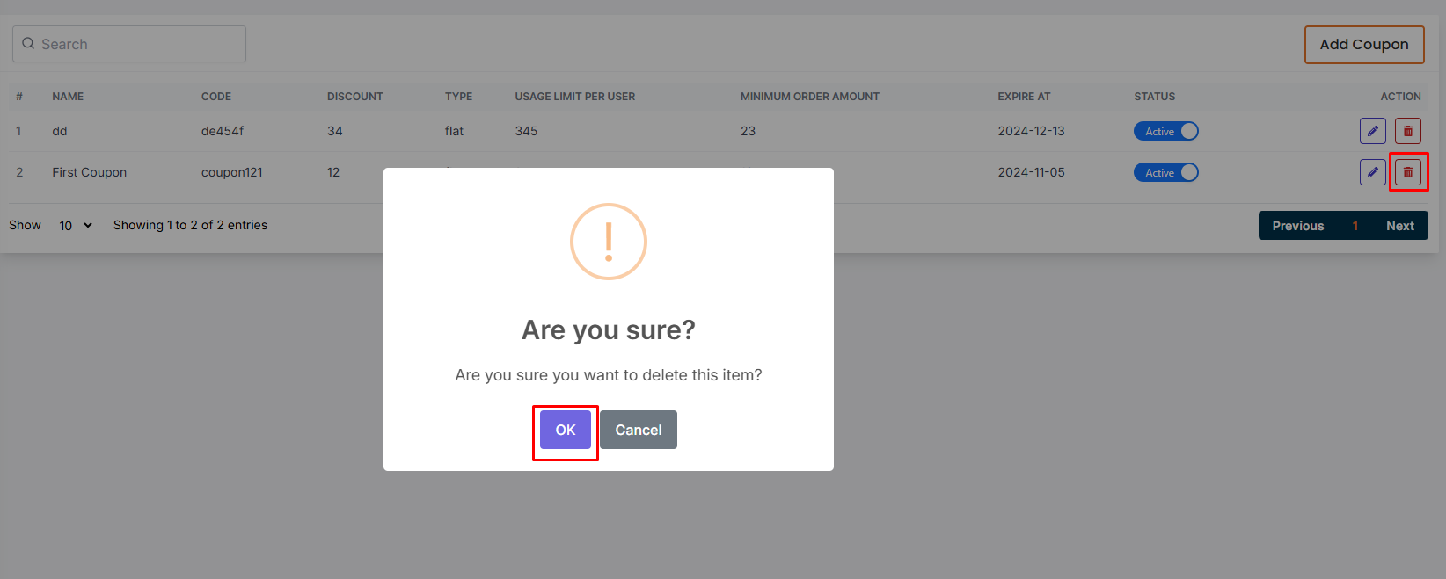Confirm deletion with the OK button
Image resolution: width=1446 pixels, height=579 pixels.
(x=565, y=430)
